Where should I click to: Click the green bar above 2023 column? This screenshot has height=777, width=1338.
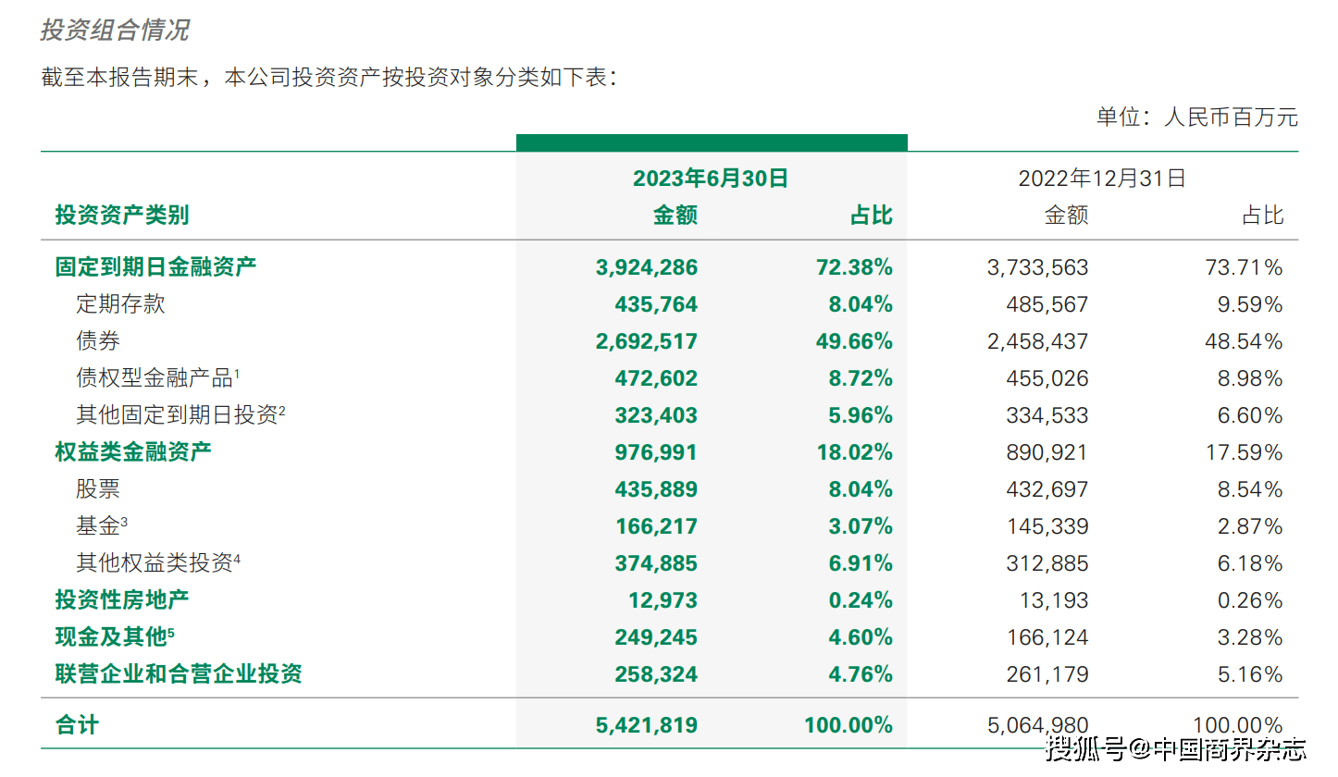pyautogui.click(x=711, y=142)
